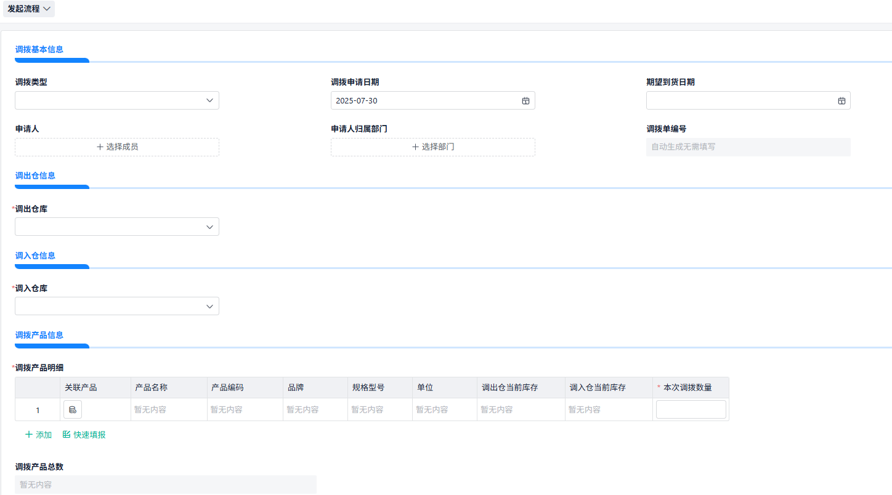Click the 关联产品 selection icon in row 1
This screenshot has height=495, width=892.
72,409
